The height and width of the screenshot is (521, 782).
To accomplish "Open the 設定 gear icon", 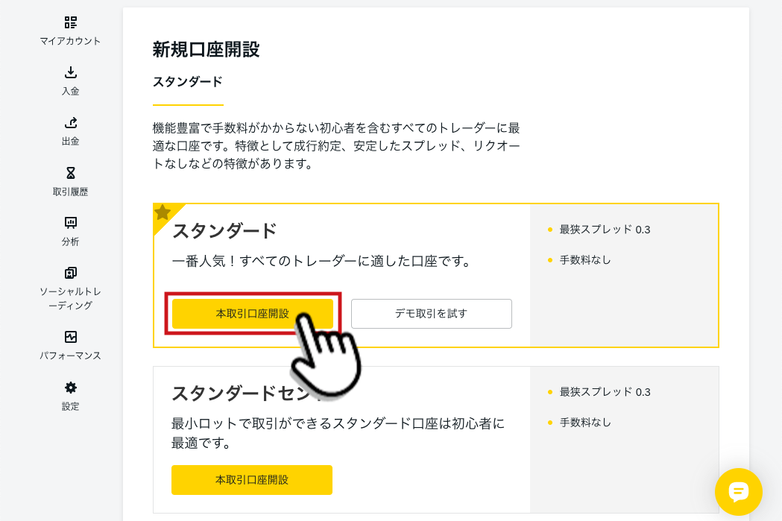I will (70, 388).
